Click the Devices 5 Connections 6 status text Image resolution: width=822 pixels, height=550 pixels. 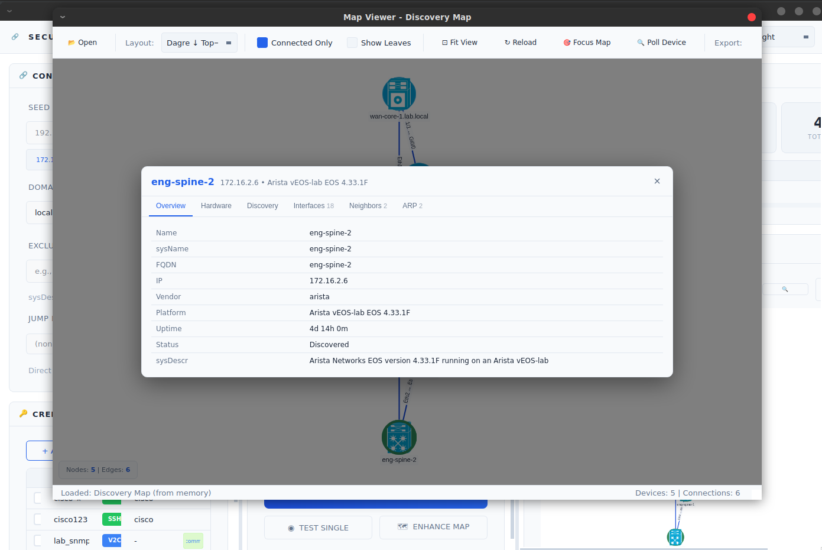pos(687,493)
